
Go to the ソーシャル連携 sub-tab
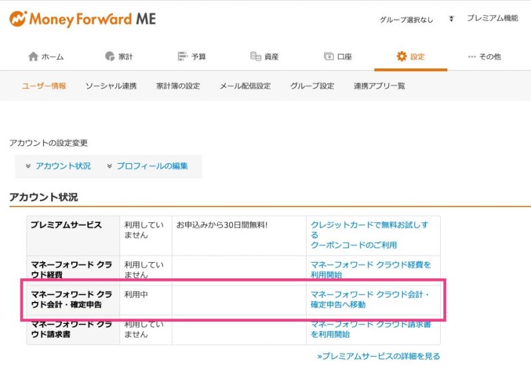(111, 86)
